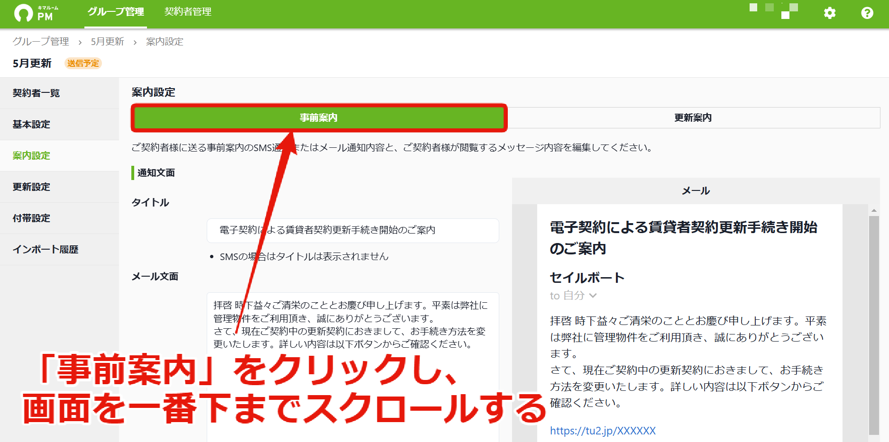Click 案内設定 breadcrumb item
The height and width of the screenshot is (442, 889).
pyautogui.click(x=165, y=42)
